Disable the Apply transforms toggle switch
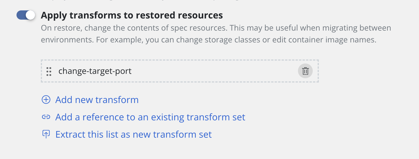The height and width of the screenshot is (159, 419). coord(26,15)
